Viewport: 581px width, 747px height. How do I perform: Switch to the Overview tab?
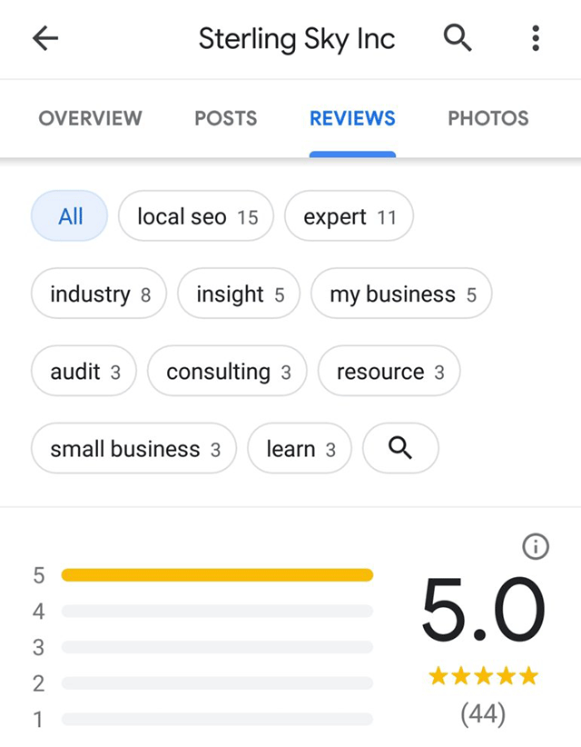tap(90, 118)
